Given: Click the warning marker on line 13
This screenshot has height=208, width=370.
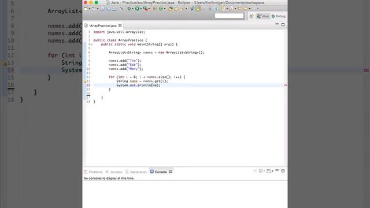Looking at the screenshot, I should (85, 81).
